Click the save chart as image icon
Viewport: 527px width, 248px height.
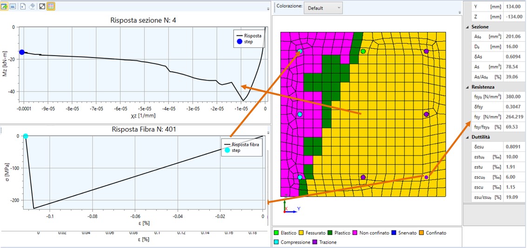click(x=13, y=7)
